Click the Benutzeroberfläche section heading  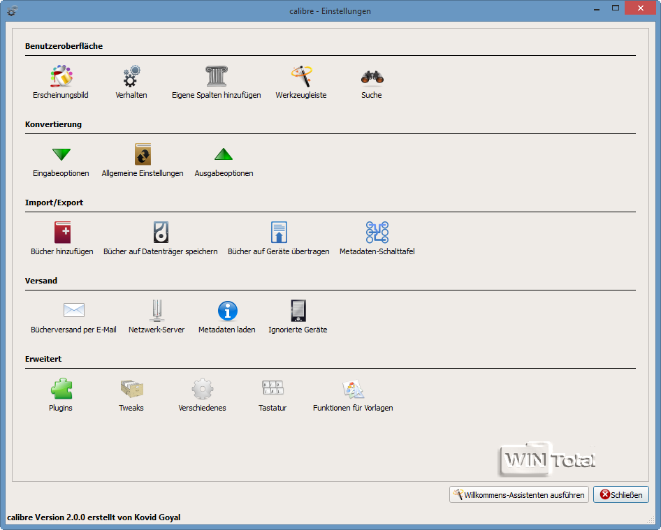[x=64, y=46]
